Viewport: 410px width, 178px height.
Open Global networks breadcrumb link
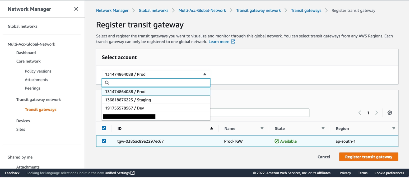[x=154, y=11]
